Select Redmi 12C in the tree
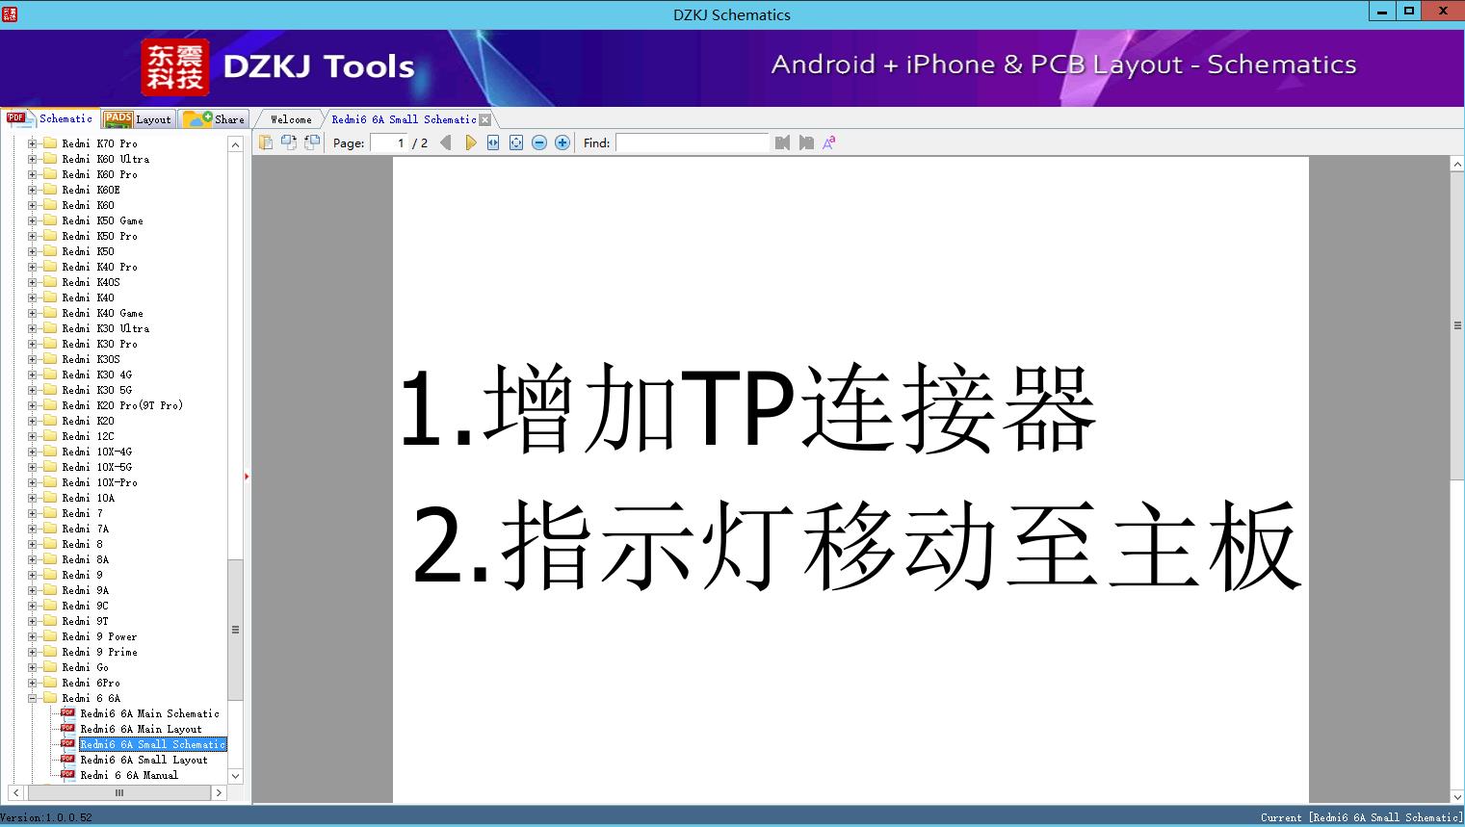 89,436
